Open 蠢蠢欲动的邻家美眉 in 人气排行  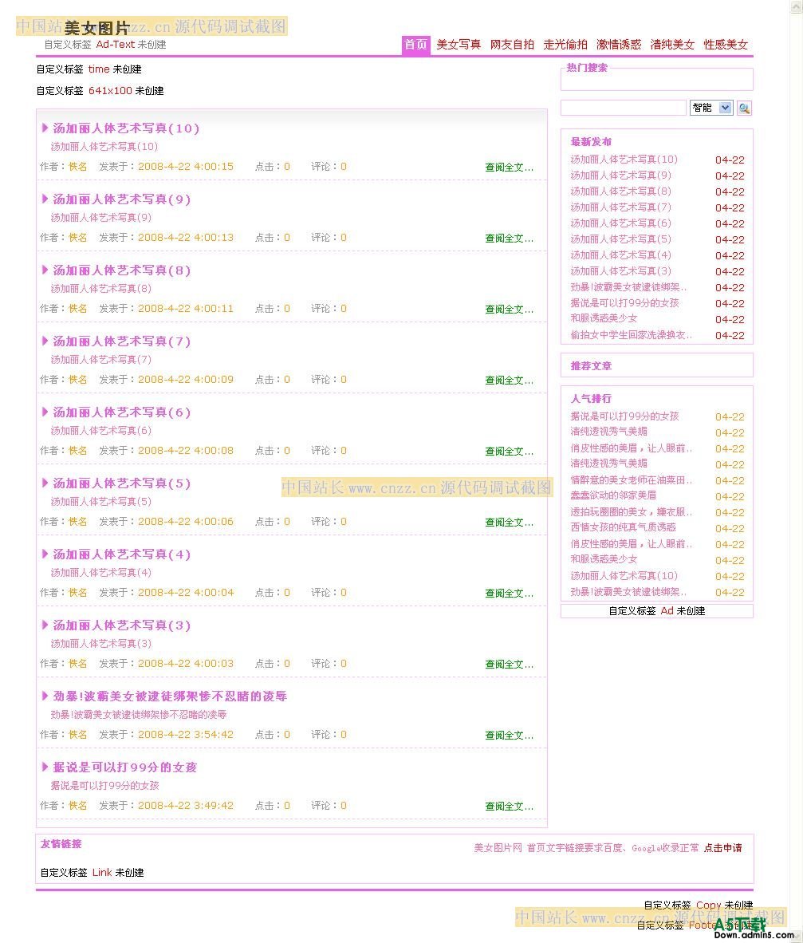tap(613, 495)
